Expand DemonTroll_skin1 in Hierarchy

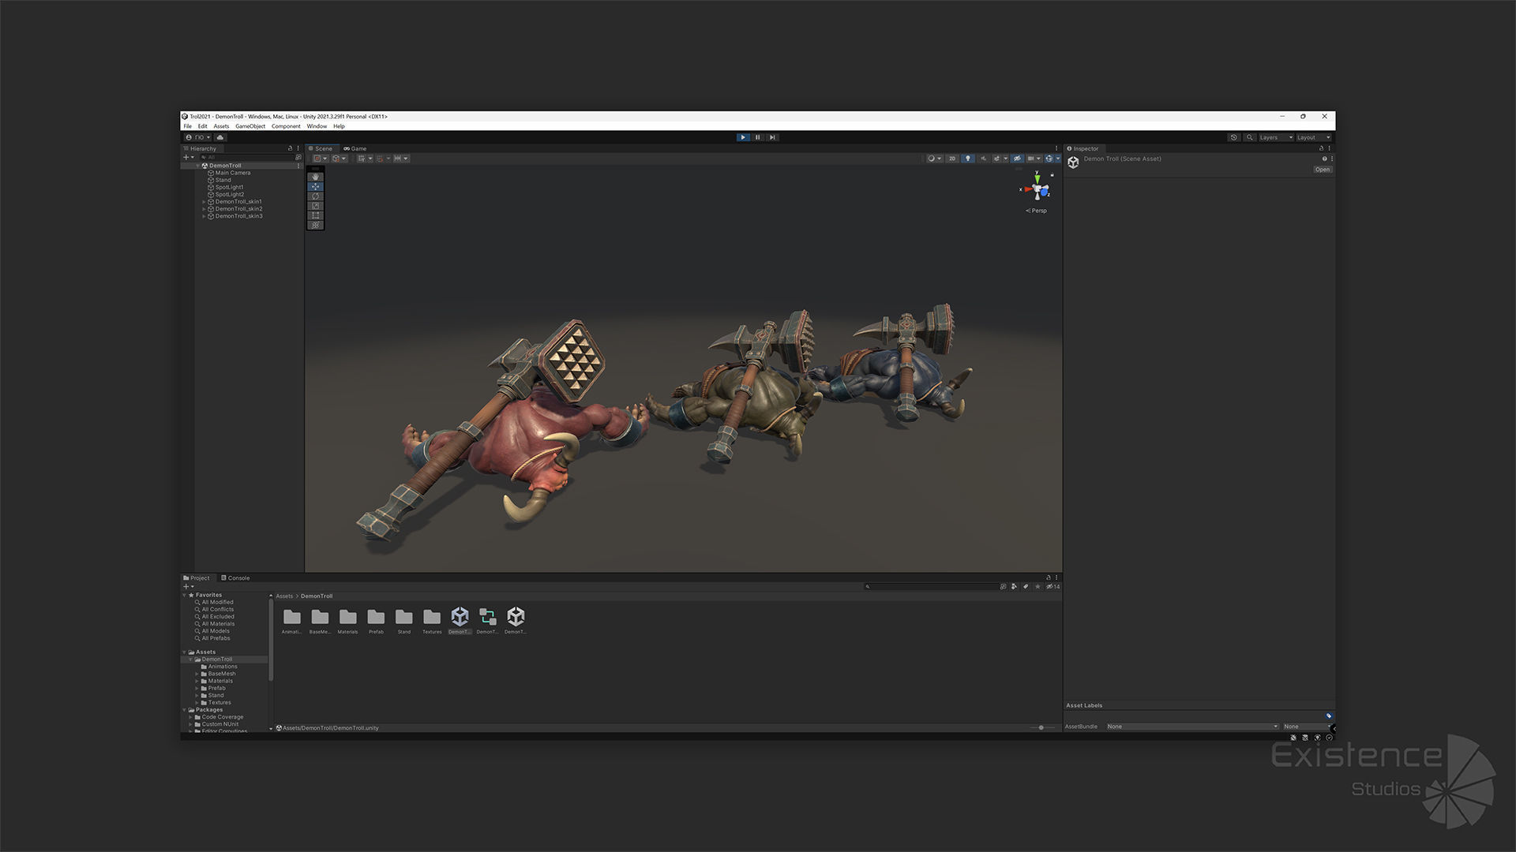pyautogui.click(x=204, y=202)
